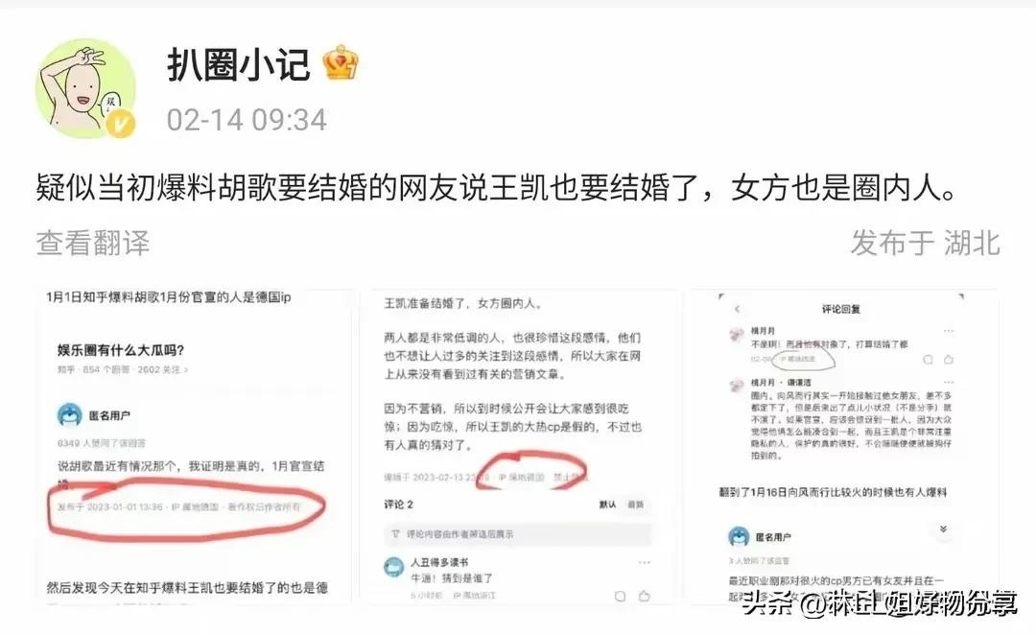Open the third screenshot showing 评论回复
Viewport: 1036px width, 635px height.
click(x=844, y=446)
